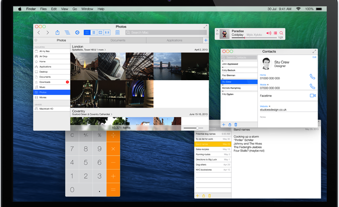Click the trash icon in Contacts footer
The image size is (339, 207).
point(236,125)
